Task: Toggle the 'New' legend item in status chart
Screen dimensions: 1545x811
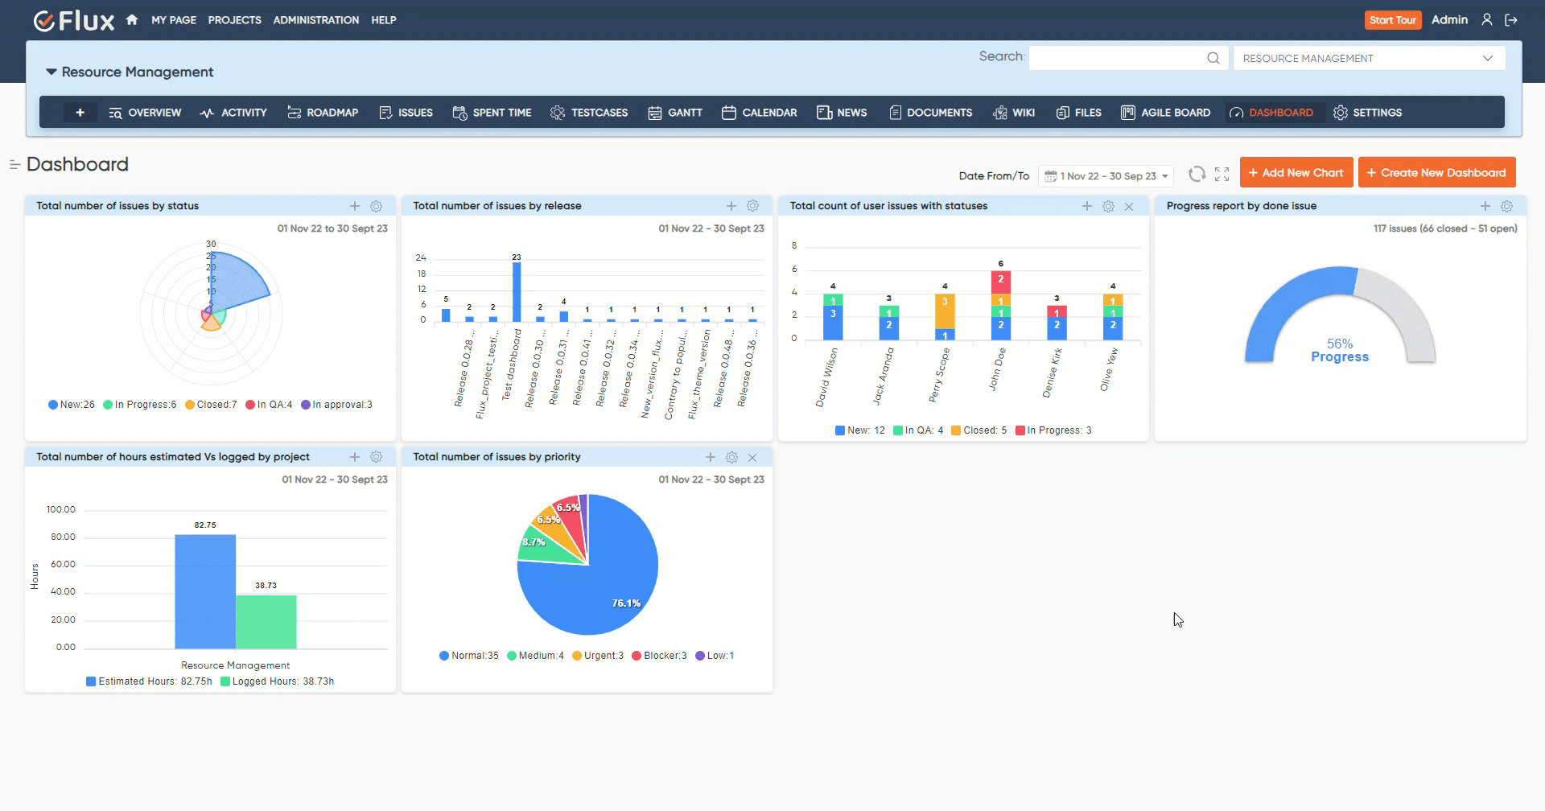Action: coord(71,405)
